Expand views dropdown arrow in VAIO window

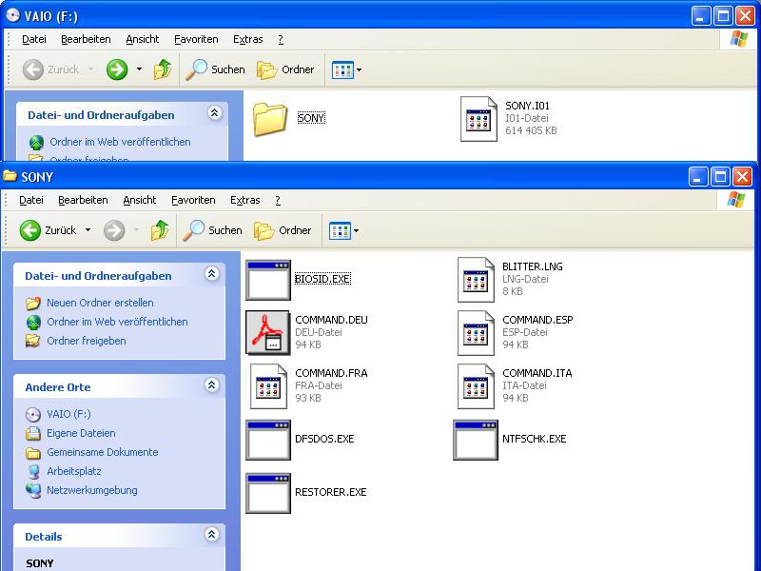pyautogui.click(x=360, y=69)
